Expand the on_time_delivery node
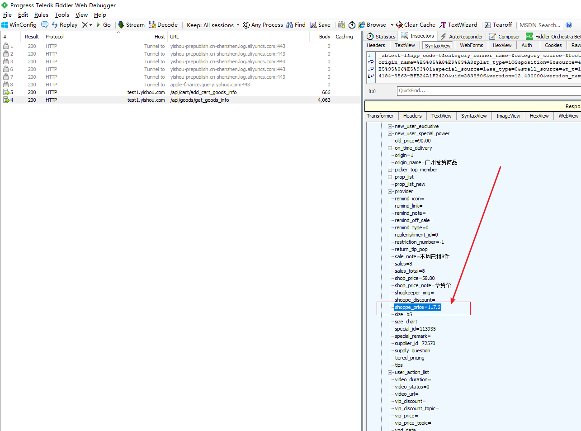Screen dimensions: 581x431 coord(390,148)
